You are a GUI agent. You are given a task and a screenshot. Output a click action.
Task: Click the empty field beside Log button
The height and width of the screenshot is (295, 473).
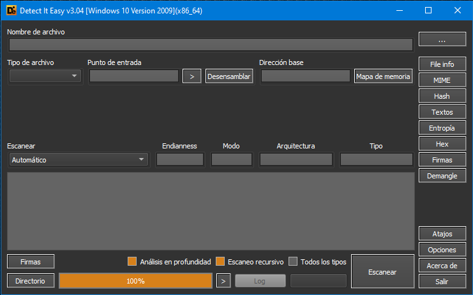tap(319, 281)
